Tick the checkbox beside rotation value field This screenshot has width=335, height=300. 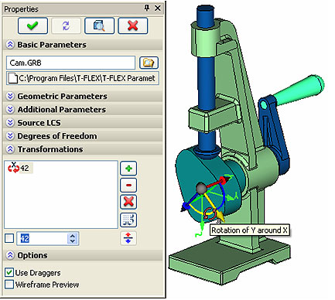point(9,238)
